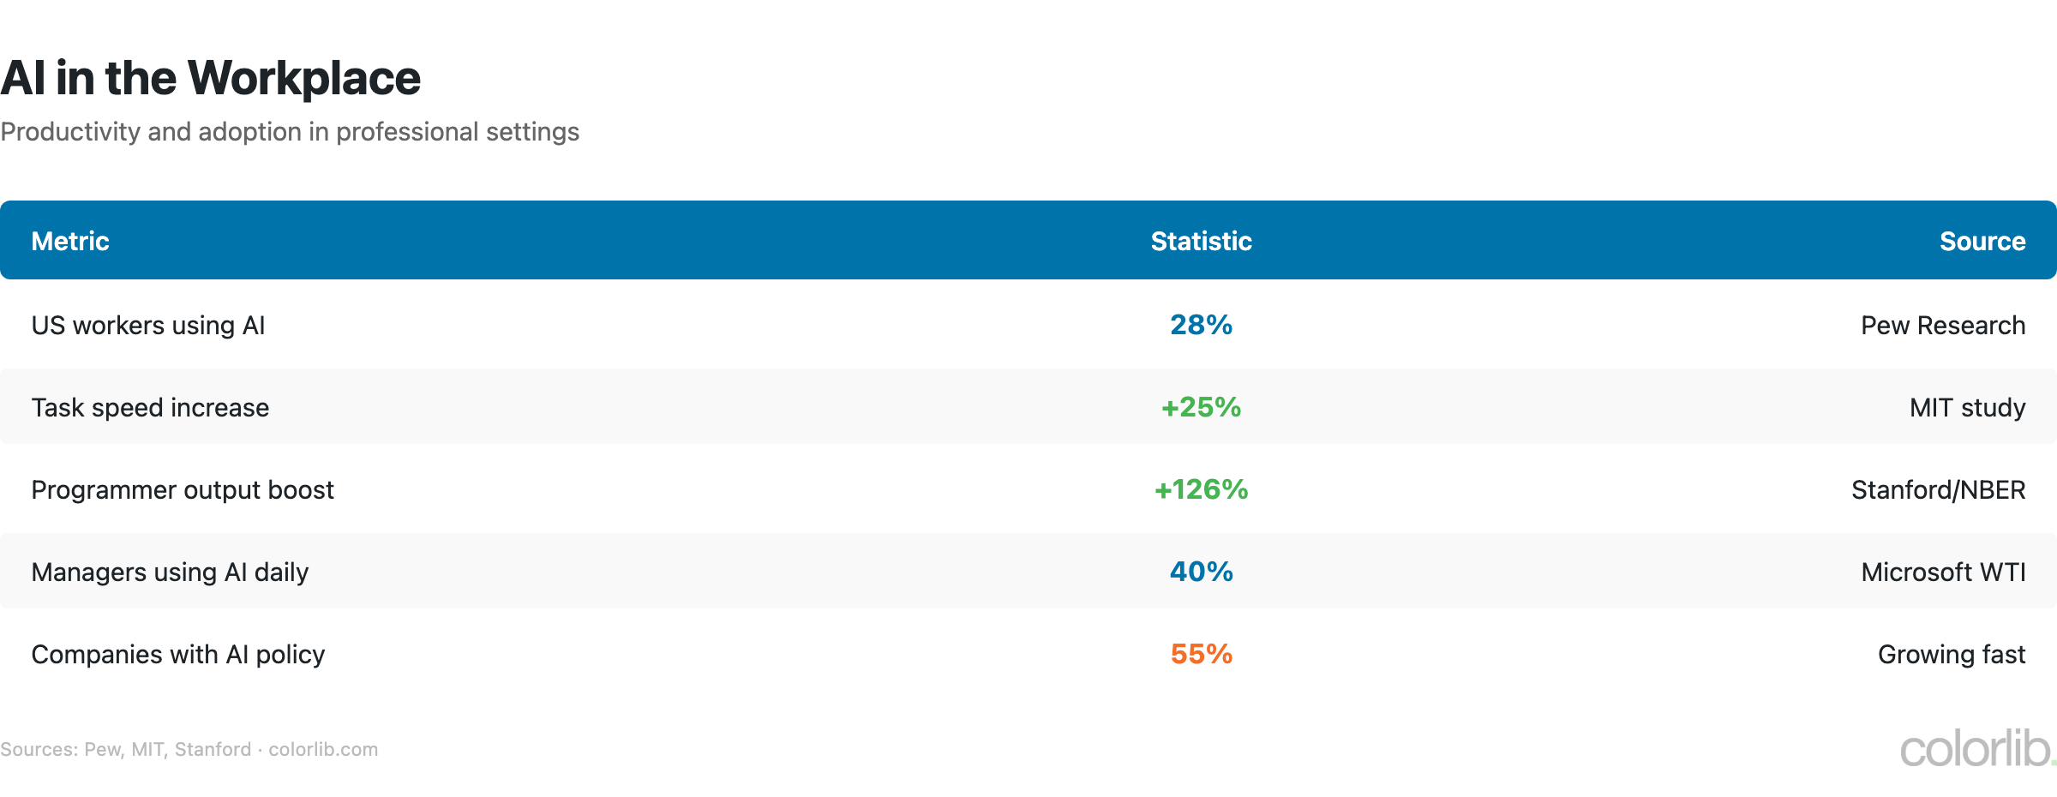This screenshot has width=2057, height=797.
Task: Select the Managers using AI daily label
Action: tap(170, 572)
